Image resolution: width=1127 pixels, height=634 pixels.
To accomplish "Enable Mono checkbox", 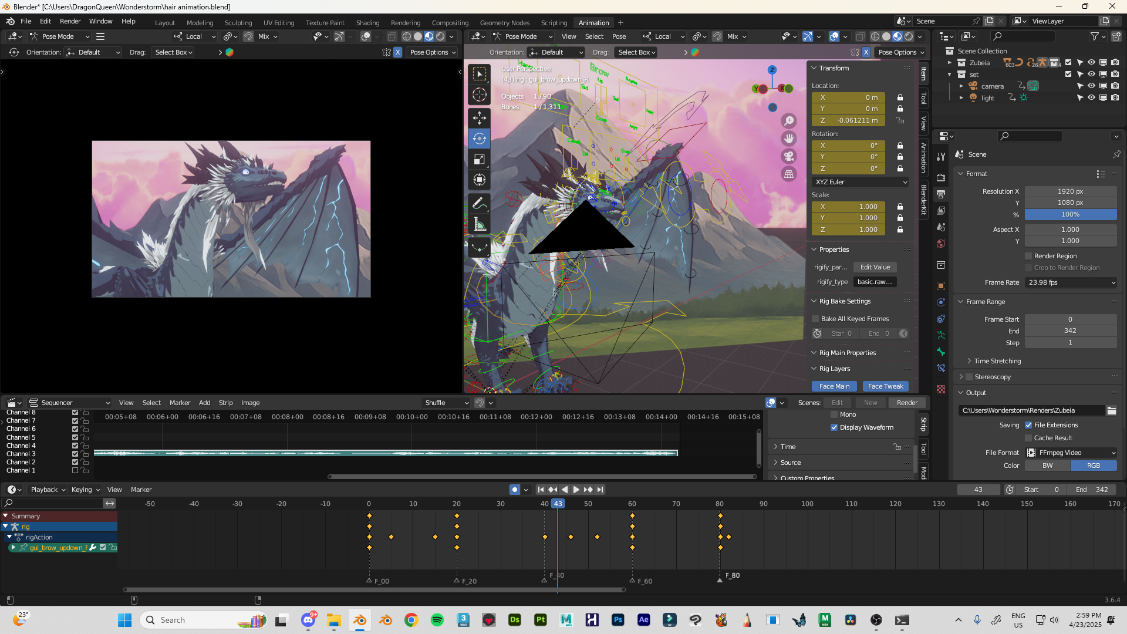I will (834, 414).
